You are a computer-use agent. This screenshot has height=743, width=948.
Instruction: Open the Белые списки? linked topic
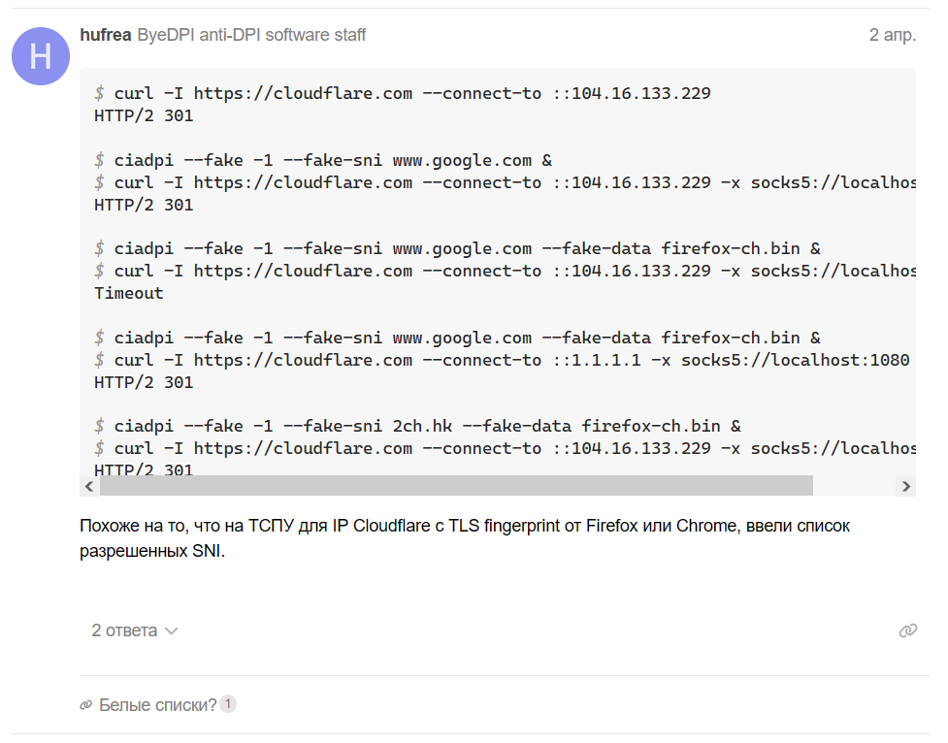coord(158,705)
